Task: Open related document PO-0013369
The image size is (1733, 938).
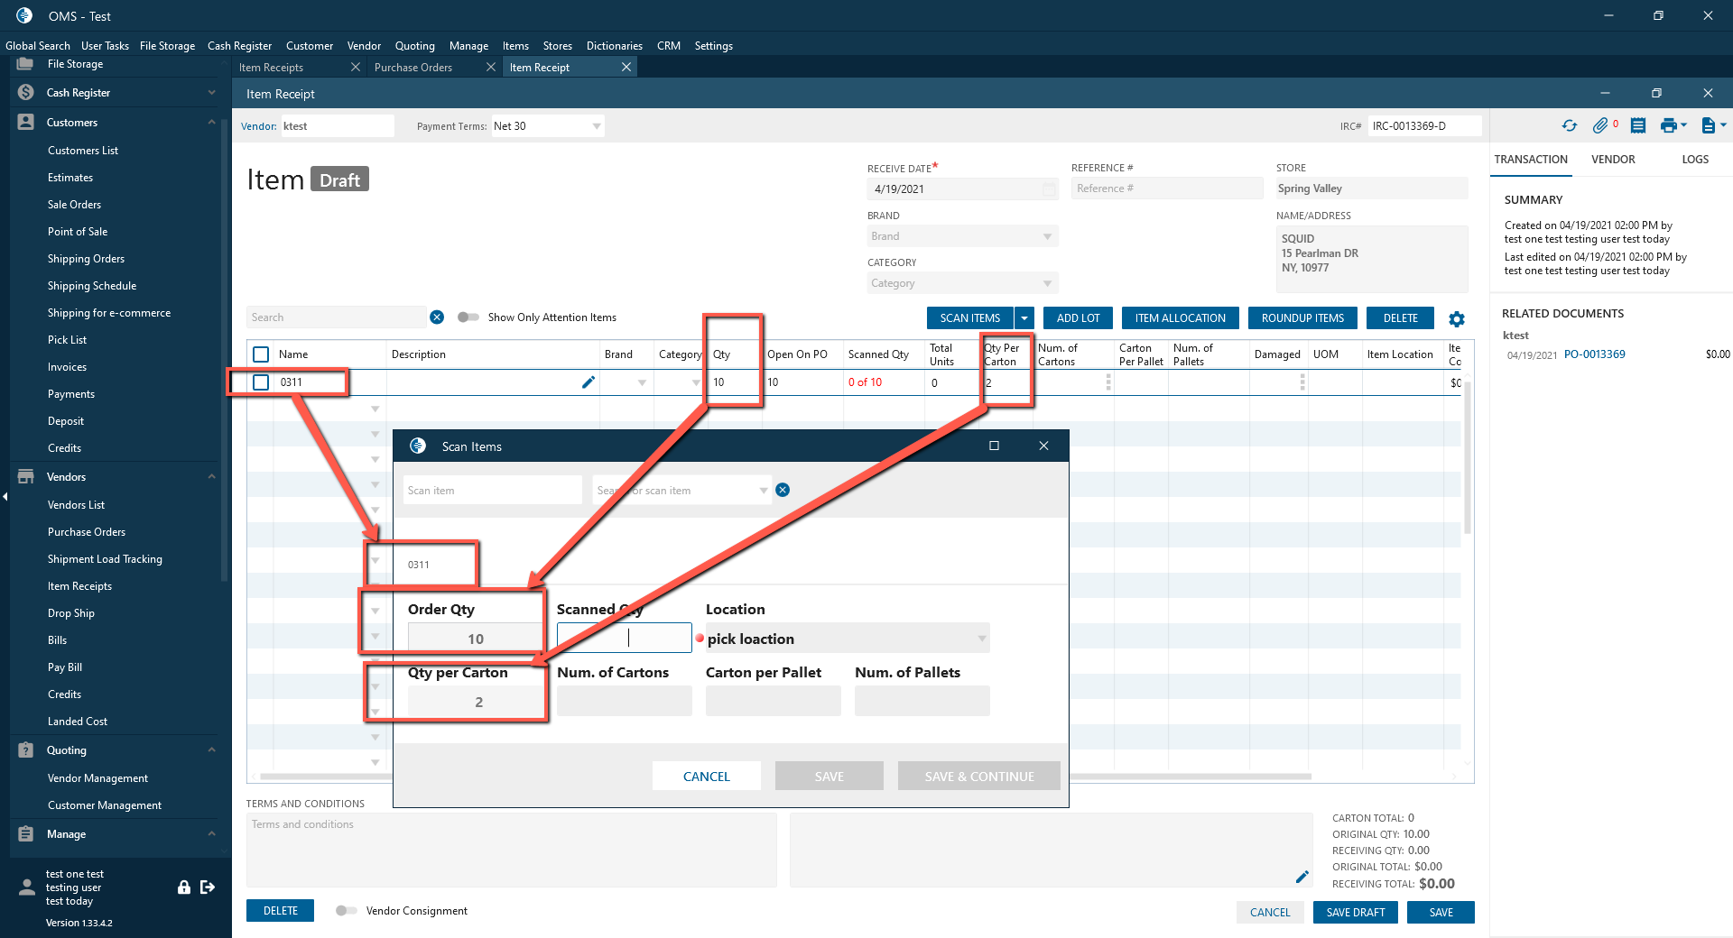Action: [1594, 354]
